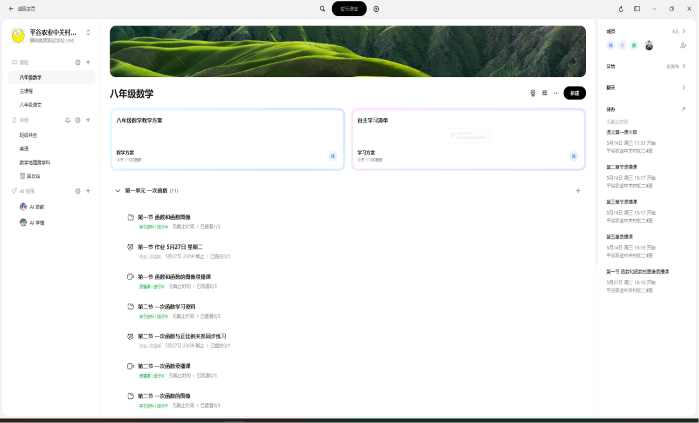
Task: Expand the 聊天 panel chevron
Action: [x=684, y=87]
